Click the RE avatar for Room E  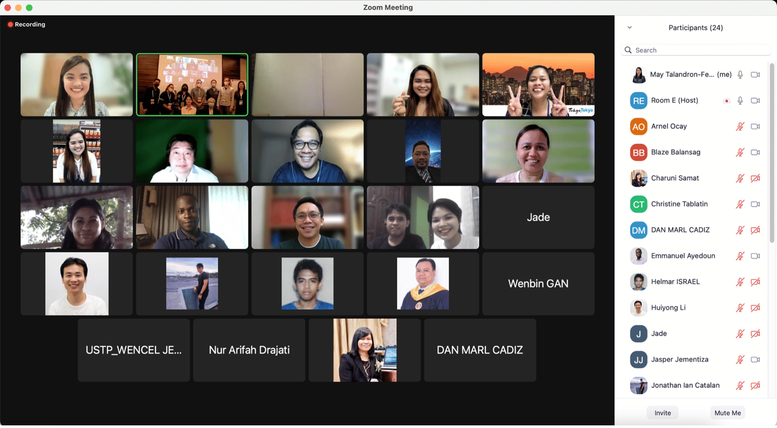pos(638,100)
